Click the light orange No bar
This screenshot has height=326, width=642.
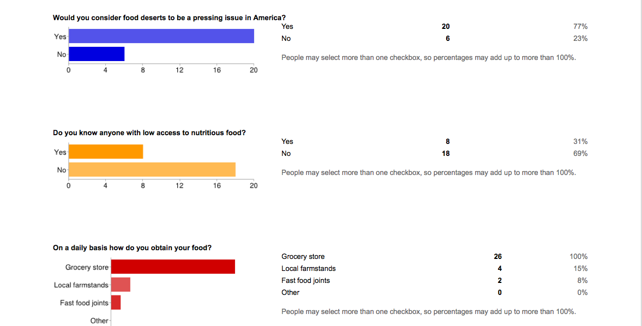click(x=153, y=170)
